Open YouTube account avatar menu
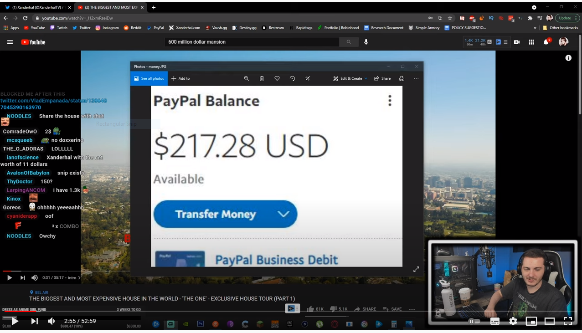Viewport: 582px width, 333px height. point(564,42)
